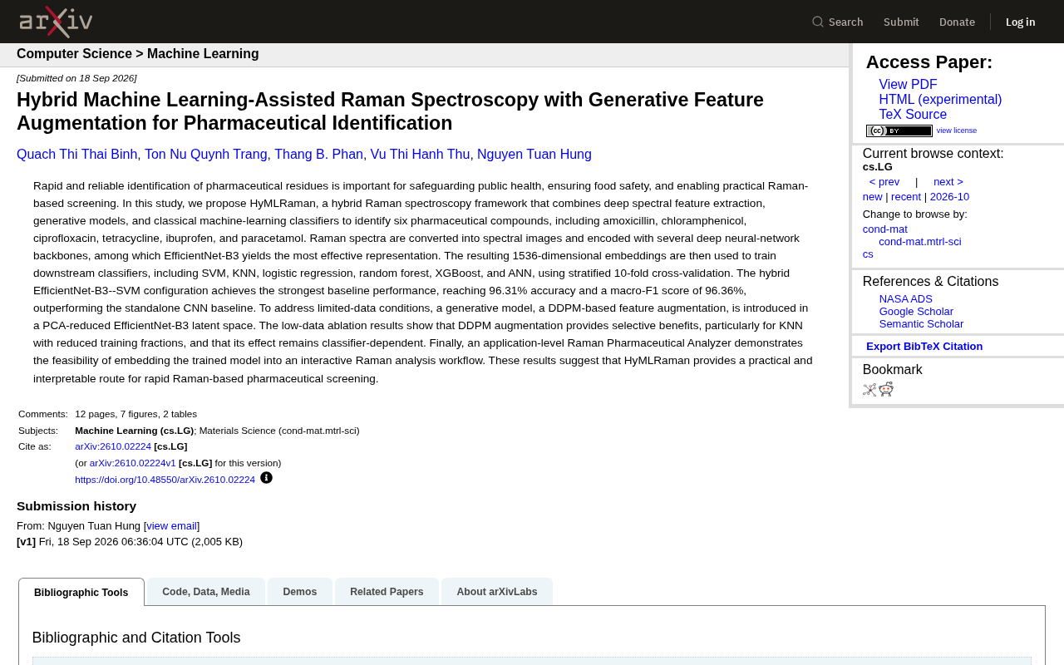Click the Log in button
Viewport: 1064px width, 665px height.
[x=1020, y=22]
